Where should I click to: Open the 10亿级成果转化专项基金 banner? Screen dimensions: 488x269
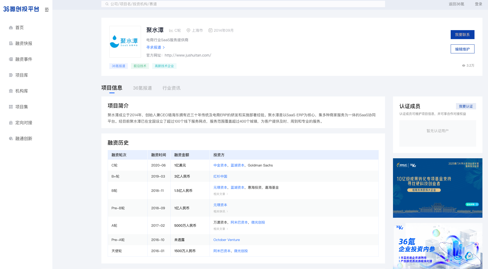[437, 188]
